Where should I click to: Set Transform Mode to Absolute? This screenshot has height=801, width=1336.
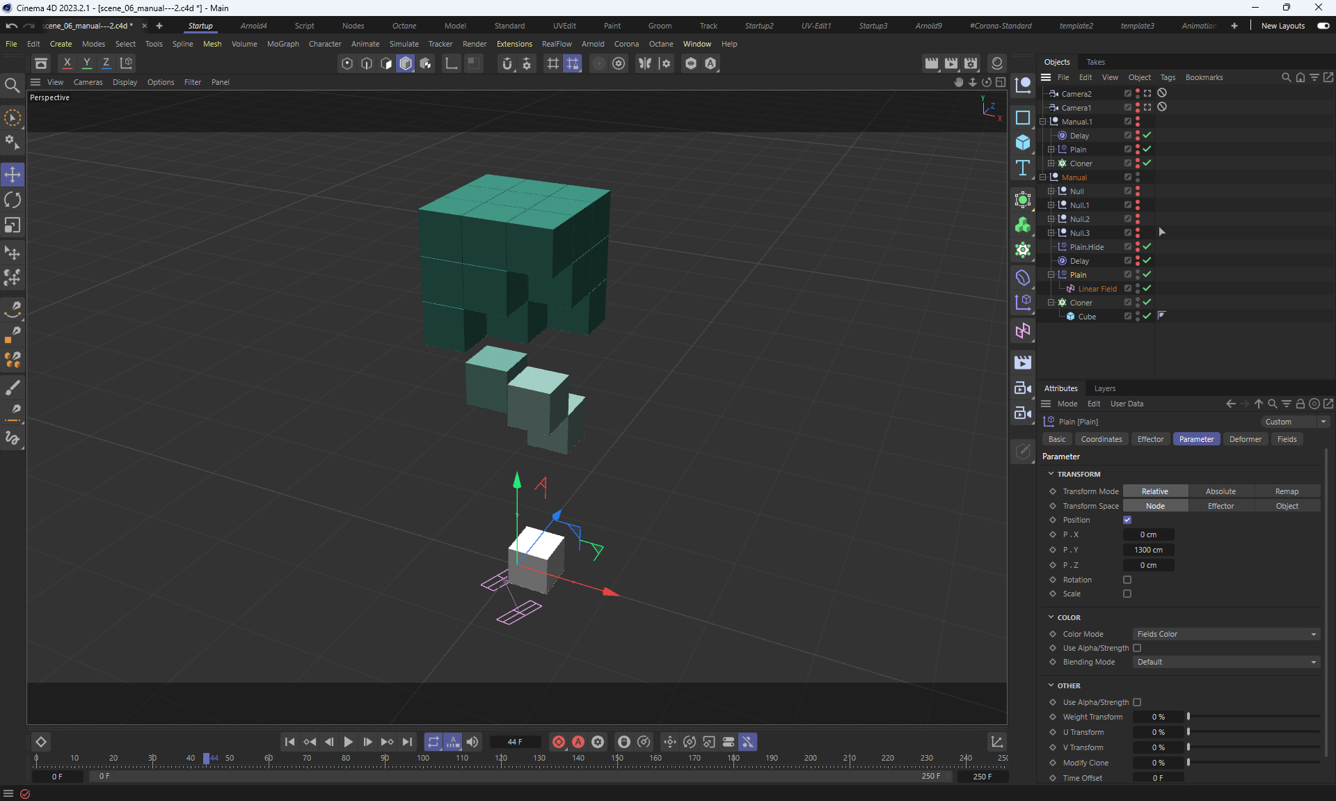[x=1220, y=491]
